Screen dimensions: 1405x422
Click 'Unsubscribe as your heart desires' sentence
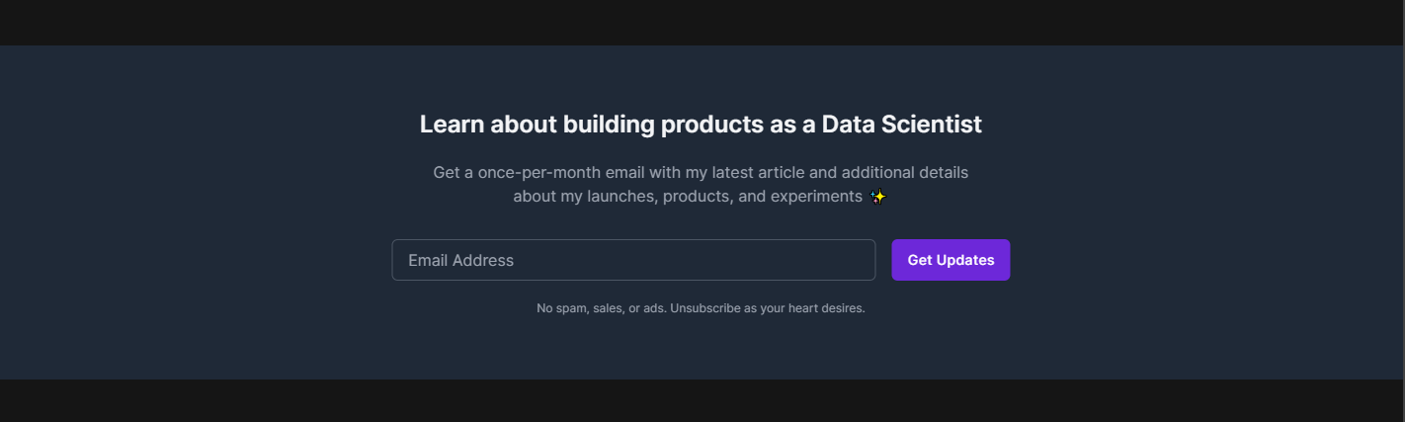767,308
